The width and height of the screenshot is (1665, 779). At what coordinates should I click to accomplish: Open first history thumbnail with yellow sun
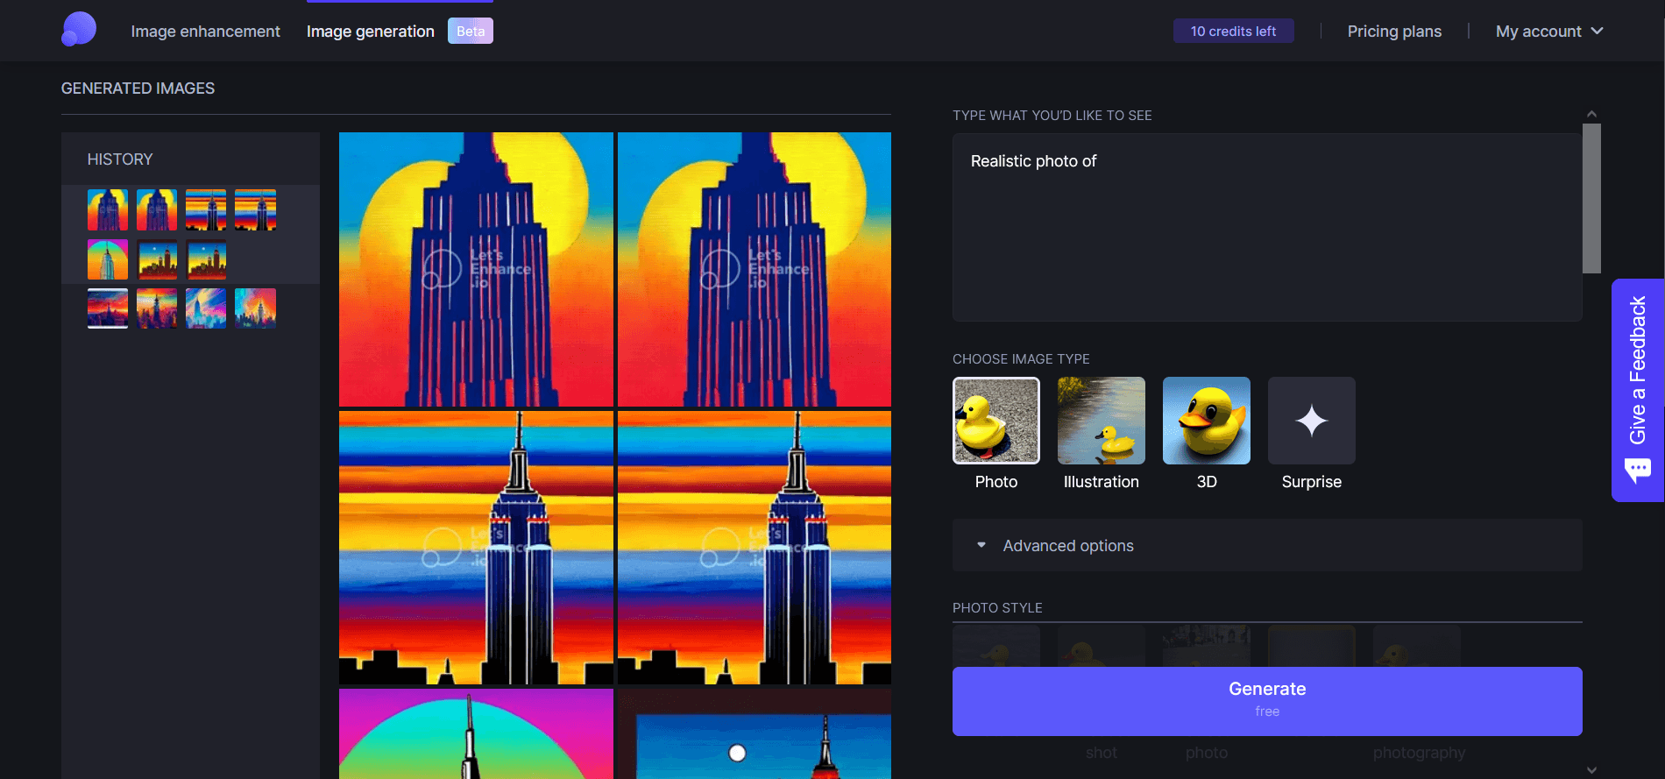pyautogui.click(x=108, y=210)
